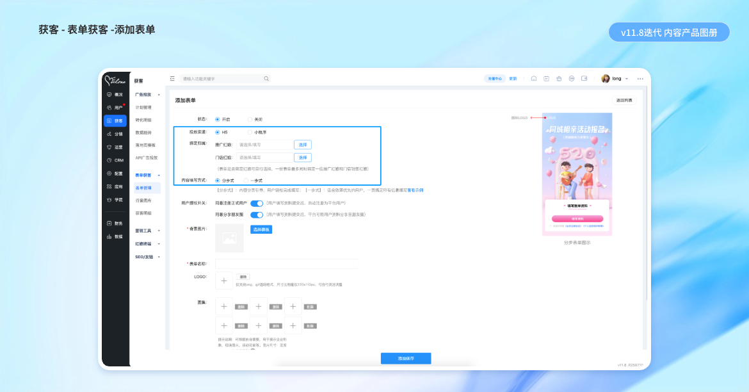Focus the 门店红娘 input field
749x392 pixels.
(264, 158)
